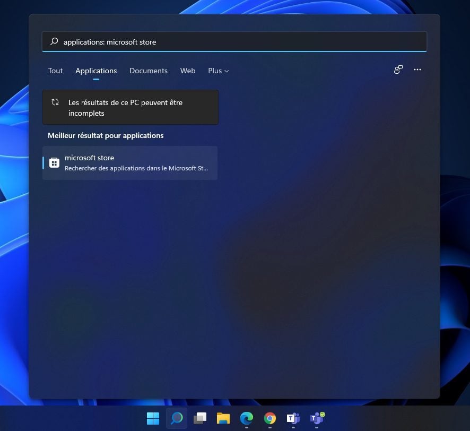Open Google Chrome from taskbar
The width and height of the screenshot is (470, 431).
270,418
